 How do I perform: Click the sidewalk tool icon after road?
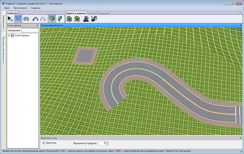click(94, 18)
